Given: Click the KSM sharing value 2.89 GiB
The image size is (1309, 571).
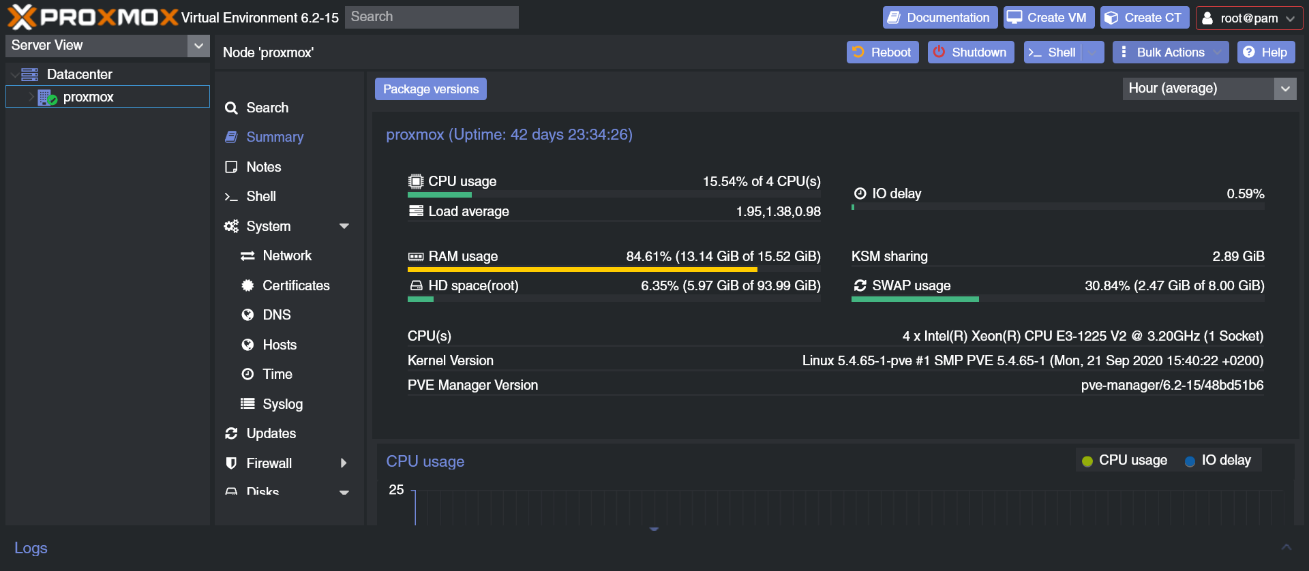Looking at the screenshot, I should (1238, 256).
